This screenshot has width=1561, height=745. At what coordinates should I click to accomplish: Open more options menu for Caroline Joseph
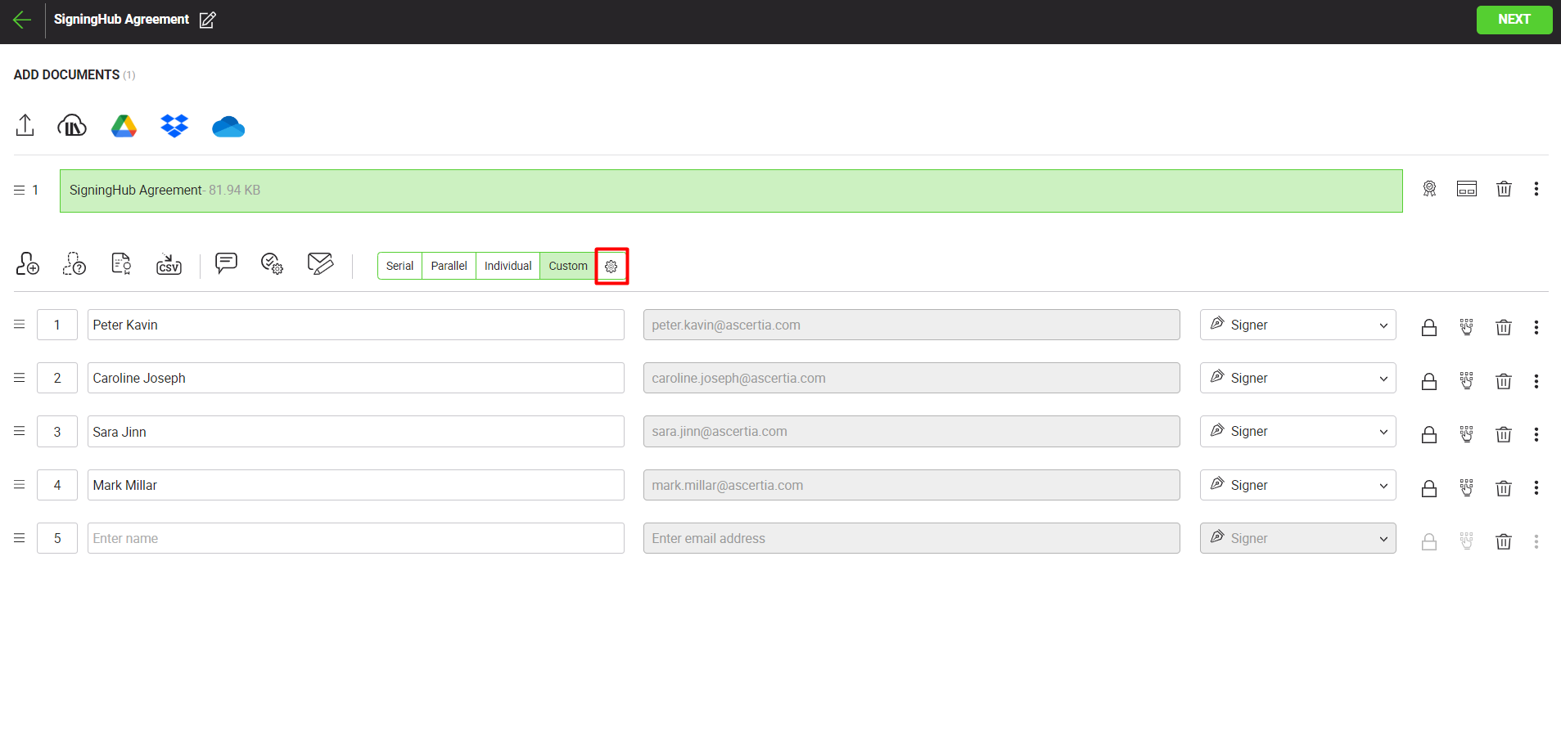click(1536, 381)
